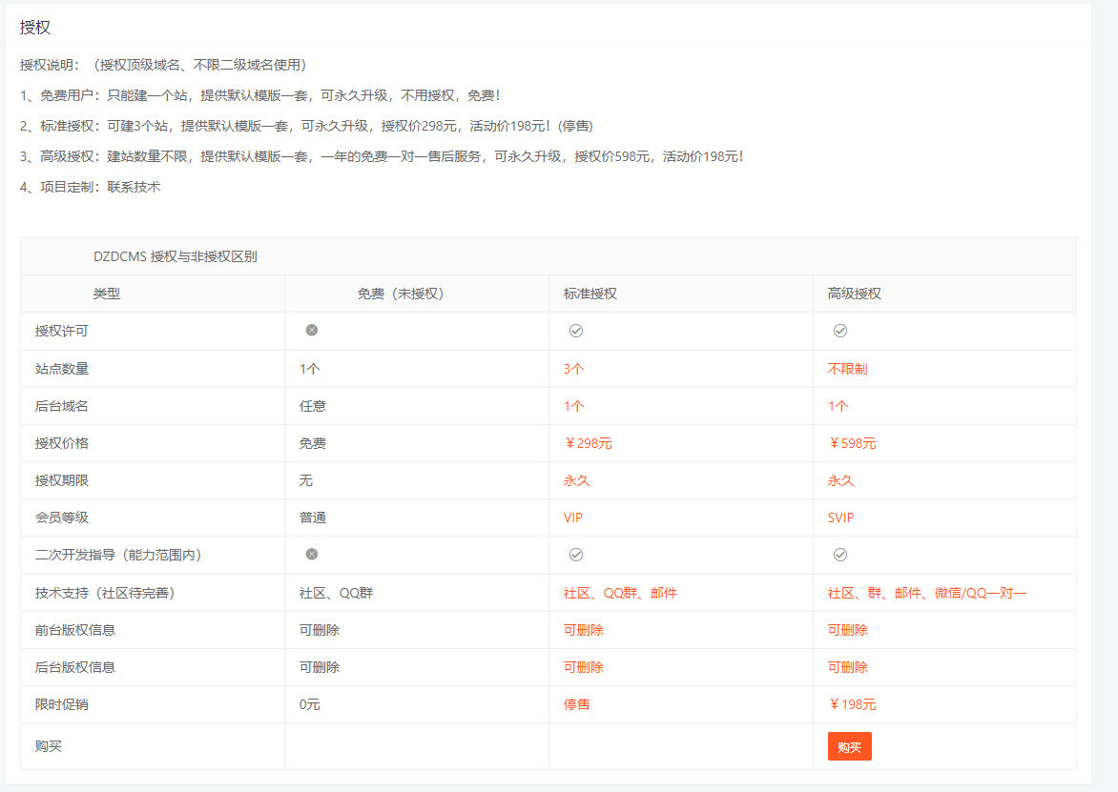Click the 高级授权 column header
1118x792 pixels.
pos(854,294)
